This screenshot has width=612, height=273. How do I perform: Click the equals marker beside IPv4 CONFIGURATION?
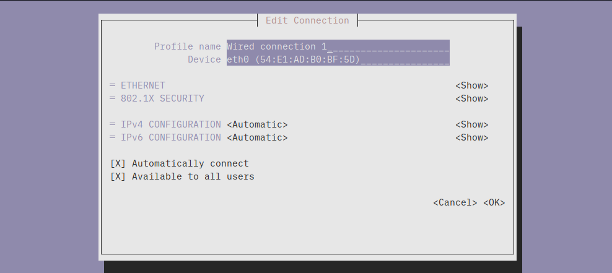point(113,124)
